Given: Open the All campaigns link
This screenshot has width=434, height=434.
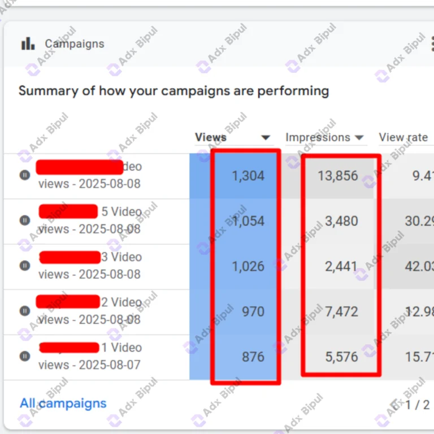Looking at the screenshot, I should click(x=63, y=403).
